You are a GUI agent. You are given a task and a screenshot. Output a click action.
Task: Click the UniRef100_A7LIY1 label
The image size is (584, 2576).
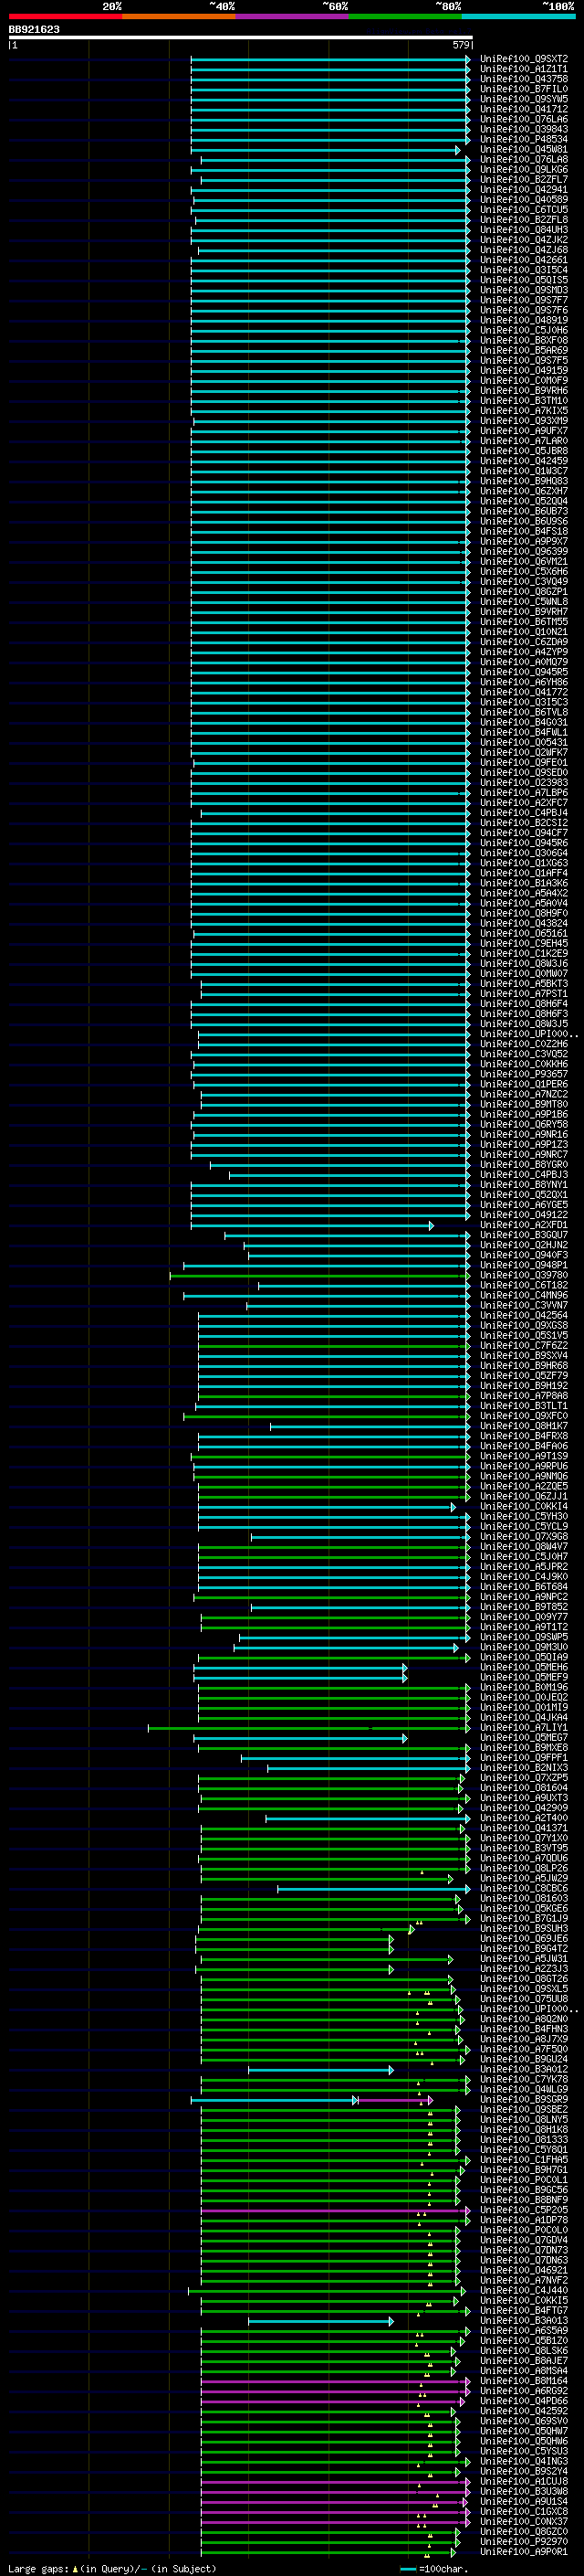point(524,1728)
